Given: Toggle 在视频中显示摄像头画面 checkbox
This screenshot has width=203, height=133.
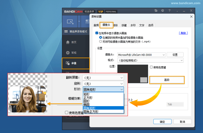Looking at the screenshot, I should coord(97,33).
